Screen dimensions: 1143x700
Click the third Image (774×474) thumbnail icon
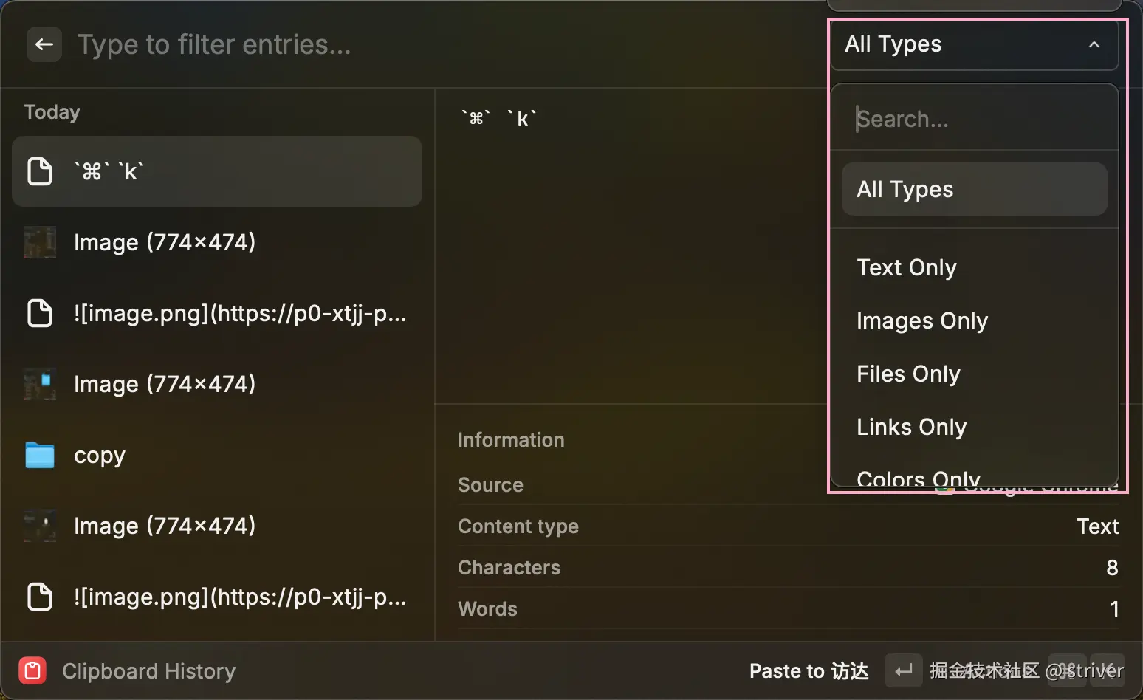click(40, 526)
